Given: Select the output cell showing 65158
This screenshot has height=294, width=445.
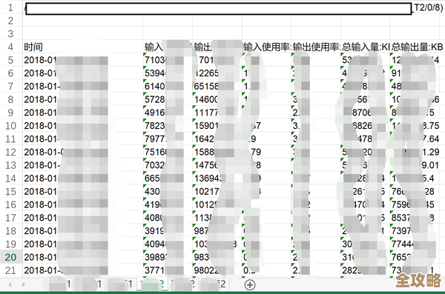Looking at the screenshot, I should (x=217, y=86).
